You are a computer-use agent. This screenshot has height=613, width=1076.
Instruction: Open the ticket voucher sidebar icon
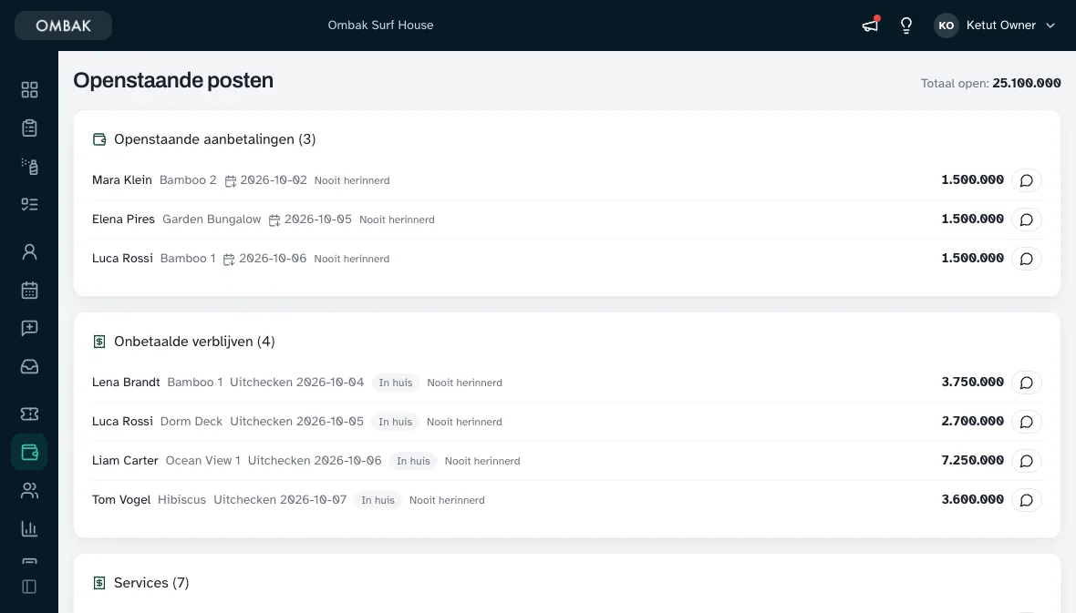click(x=29, y=414)
